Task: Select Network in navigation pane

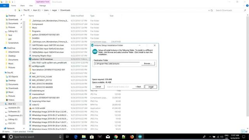Action: tap(11, 128)
